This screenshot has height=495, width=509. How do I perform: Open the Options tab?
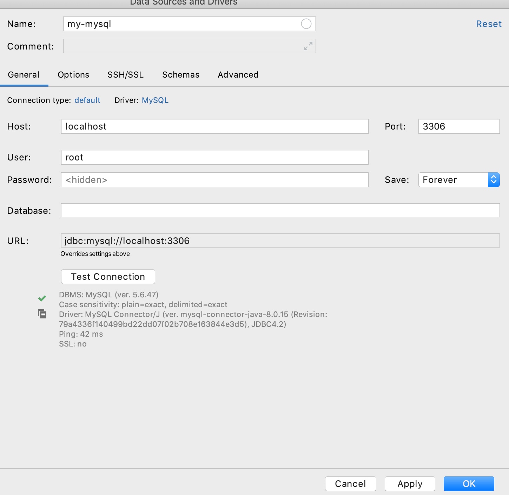pyautogui.click(x=73, y=75)
